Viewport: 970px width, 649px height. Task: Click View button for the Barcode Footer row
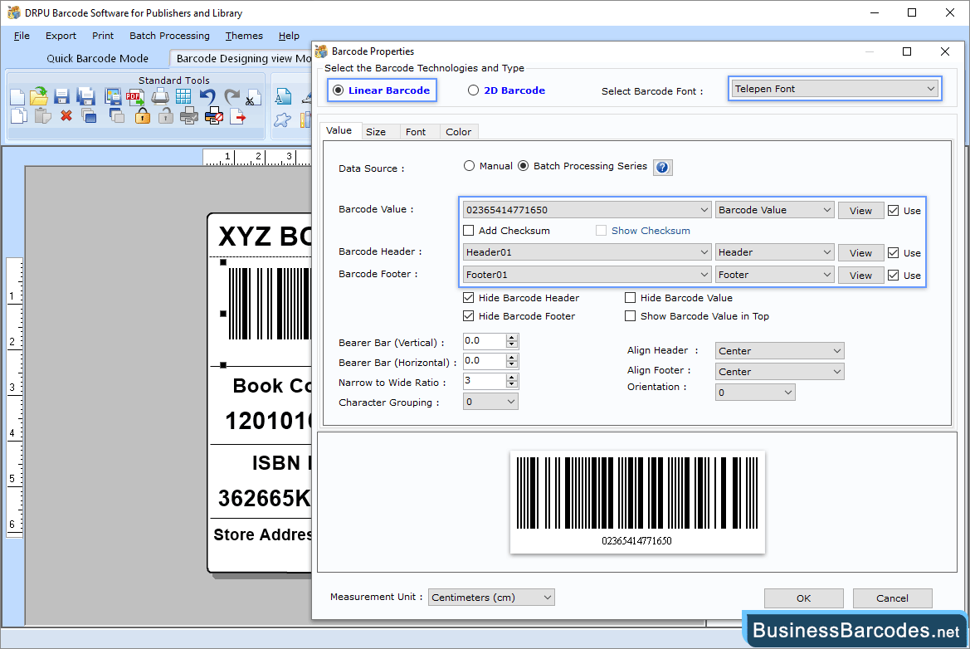(x=860, y=276)
